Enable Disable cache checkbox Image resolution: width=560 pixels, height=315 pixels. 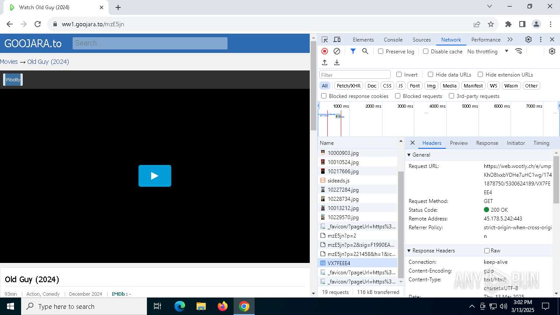point(426,51)
